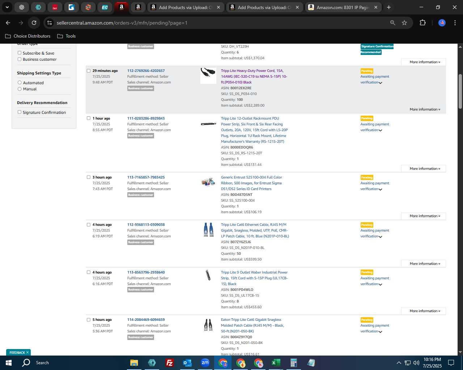This screenshot has width=463, height=370.
Task: Click the page vertical scrollbar thumb
Action: (x=460, y=91)
